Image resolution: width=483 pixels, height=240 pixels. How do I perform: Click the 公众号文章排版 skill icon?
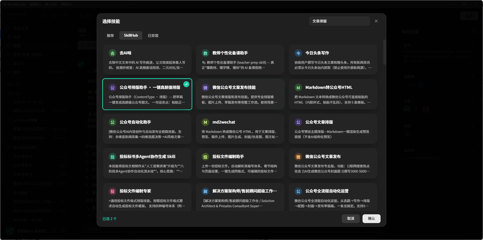pyautogui.click(x=298, y=122)
